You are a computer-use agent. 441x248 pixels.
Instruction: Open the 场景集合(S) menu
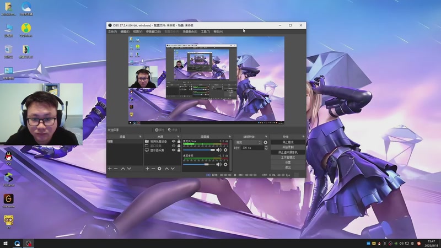tap(190, 32)
